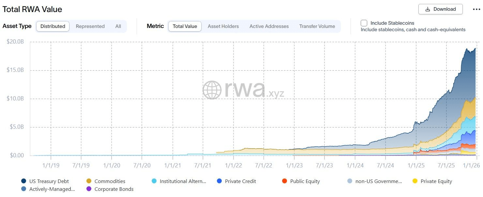Toggle the Actively-Managed legend dot
The height and width of the screenshot is (197, 483).
point(24,189)
